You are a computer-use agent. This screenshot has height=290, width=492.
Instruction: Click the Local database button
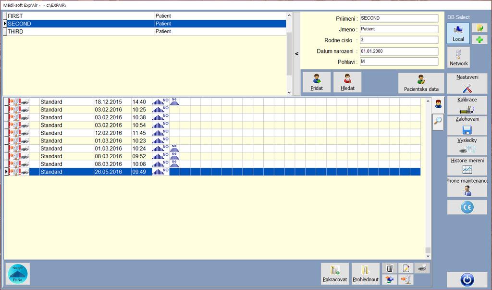(x=458, y=33)
